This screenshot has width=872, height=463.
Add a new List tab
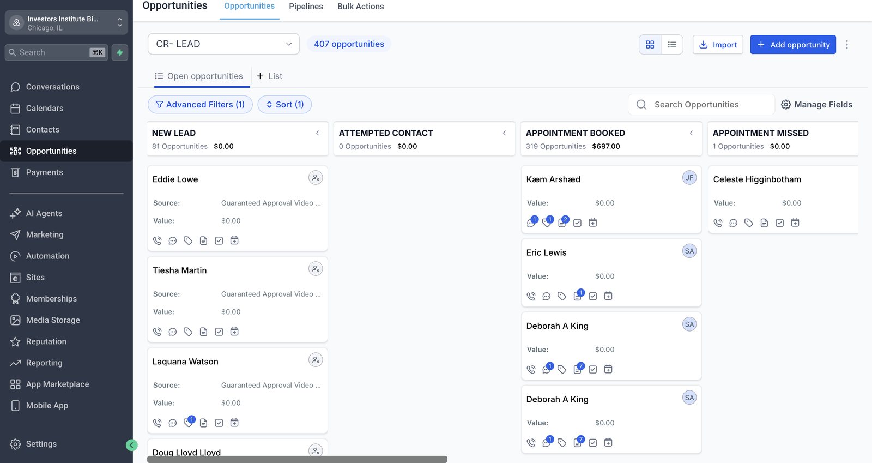[269, 76]
